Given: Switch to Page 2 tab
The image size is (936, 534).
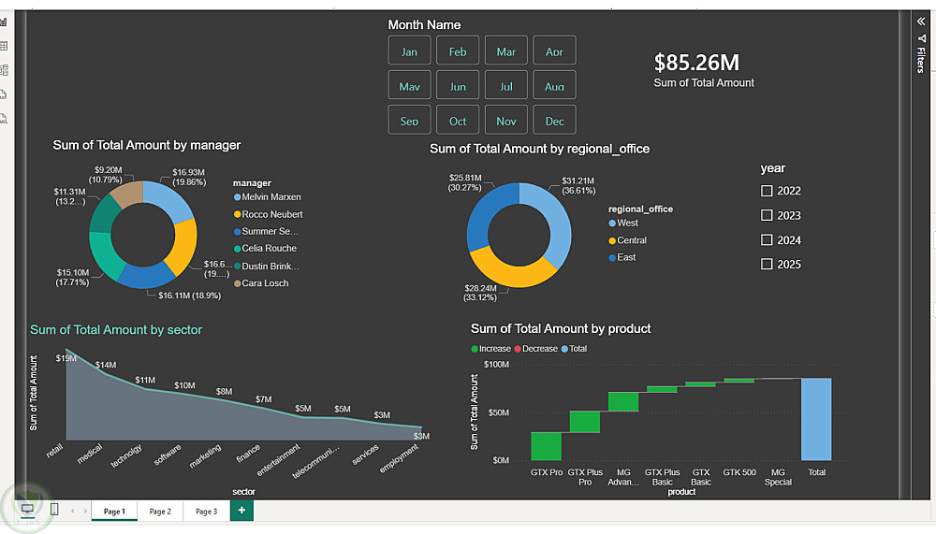Looking at the screenshot, I should click(160, 512).
